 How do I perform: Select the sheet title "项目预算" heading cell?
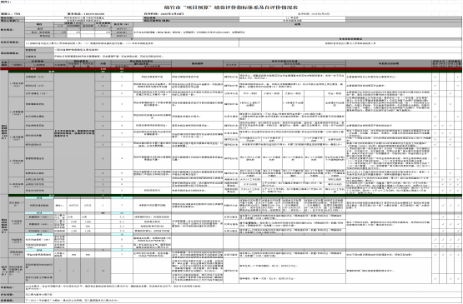(x=231, y=7)
